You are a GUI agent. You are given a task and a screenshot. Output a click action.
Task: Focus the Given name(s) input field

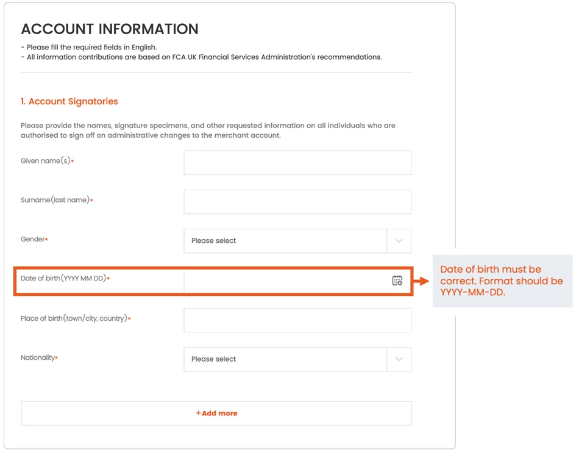click(x=297, y=162)
